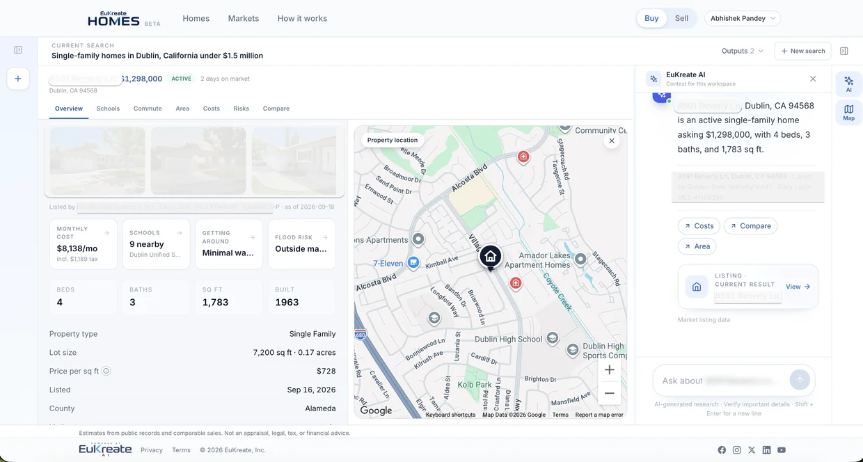Click the Compare suggestion chip

click(750, 226)
